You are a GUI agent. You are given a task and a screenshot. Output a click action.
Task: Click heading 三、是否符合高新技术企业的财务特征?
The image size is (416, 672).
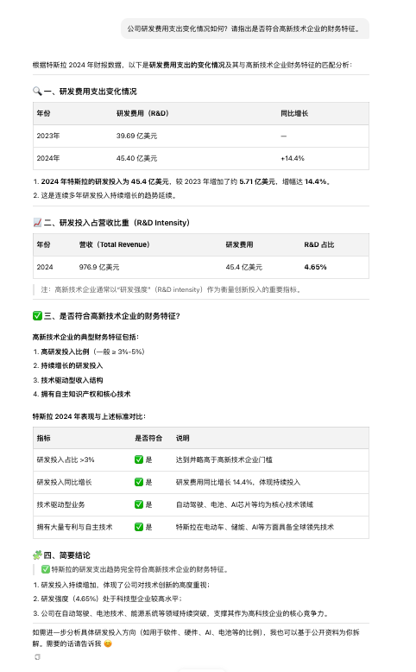[112, 316]
